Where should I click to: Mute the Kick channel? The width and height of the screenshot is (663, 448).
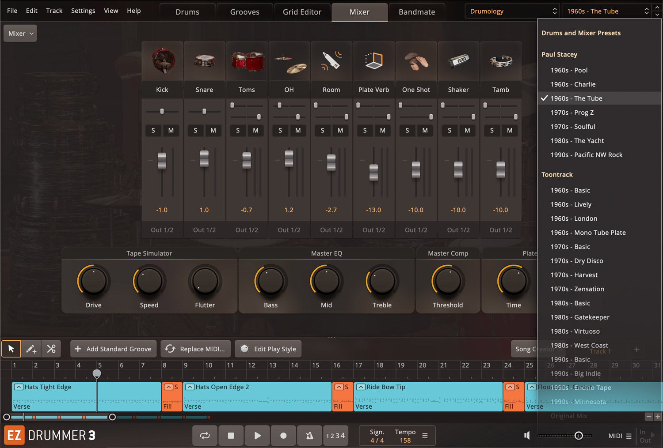point(171,130)
